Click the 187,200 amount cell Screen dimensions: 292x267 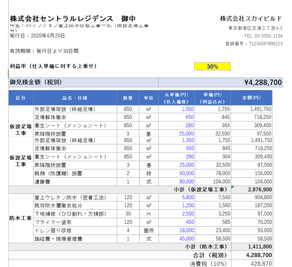pyautogui.click(x=252, y=206)
